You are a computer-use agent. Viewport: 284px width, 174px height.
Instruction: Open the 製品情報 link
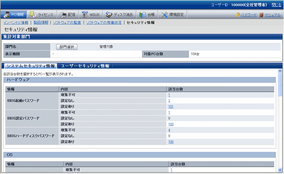pyautogui.click(x=41, y=23)
